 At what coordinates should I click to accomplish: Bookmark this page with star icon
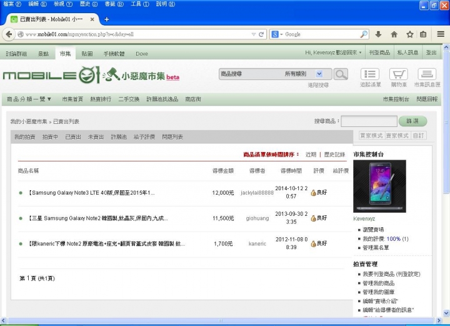coord(409,34)
